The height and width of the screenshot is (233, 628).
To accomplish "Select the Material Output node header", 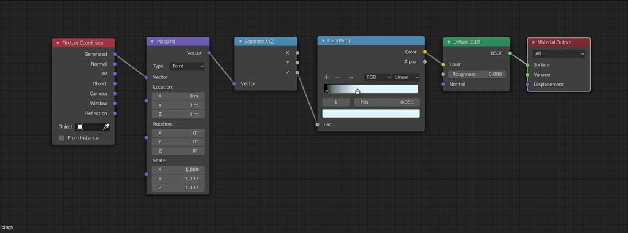I will [x=559, y=42].
